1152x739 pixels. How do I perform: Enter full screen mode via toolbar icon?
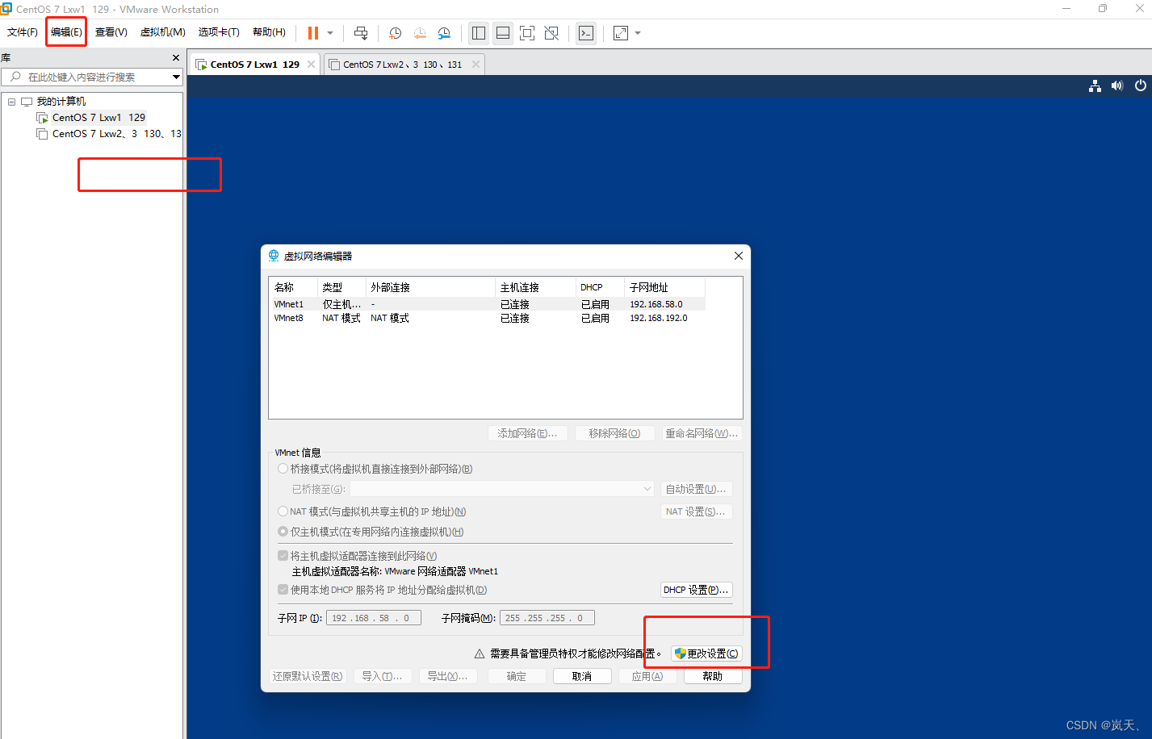click(527, 33)
